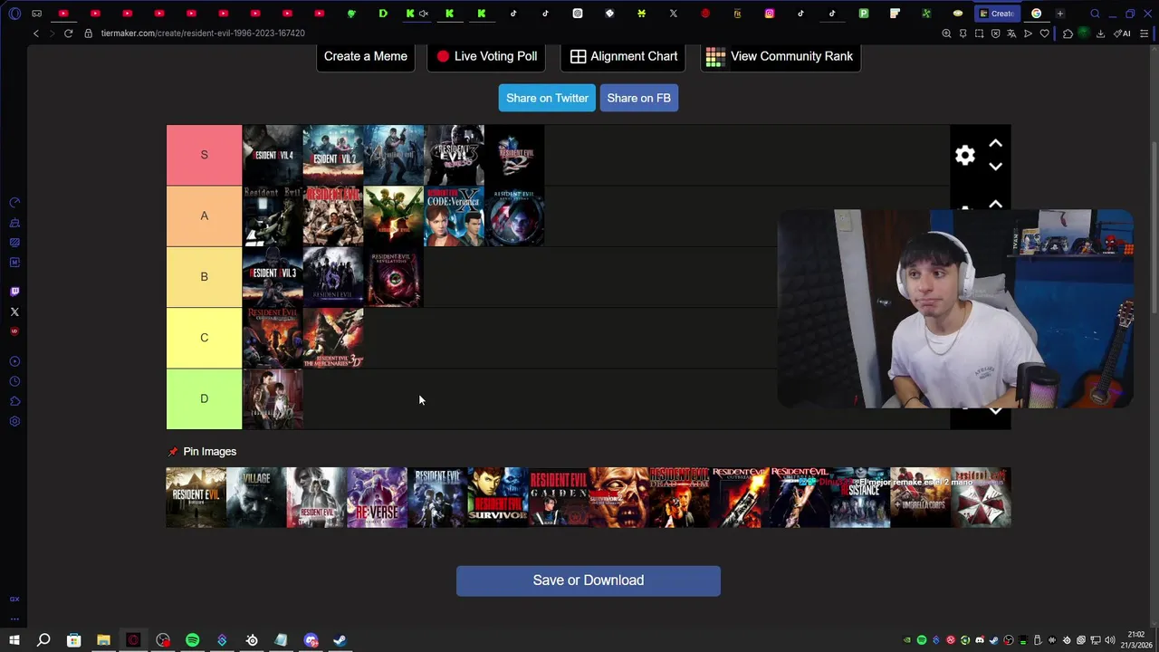Open the GX Corner icon at sidebar bottom
Screen dimensions: 1159x652
click(x=14, y=599)
